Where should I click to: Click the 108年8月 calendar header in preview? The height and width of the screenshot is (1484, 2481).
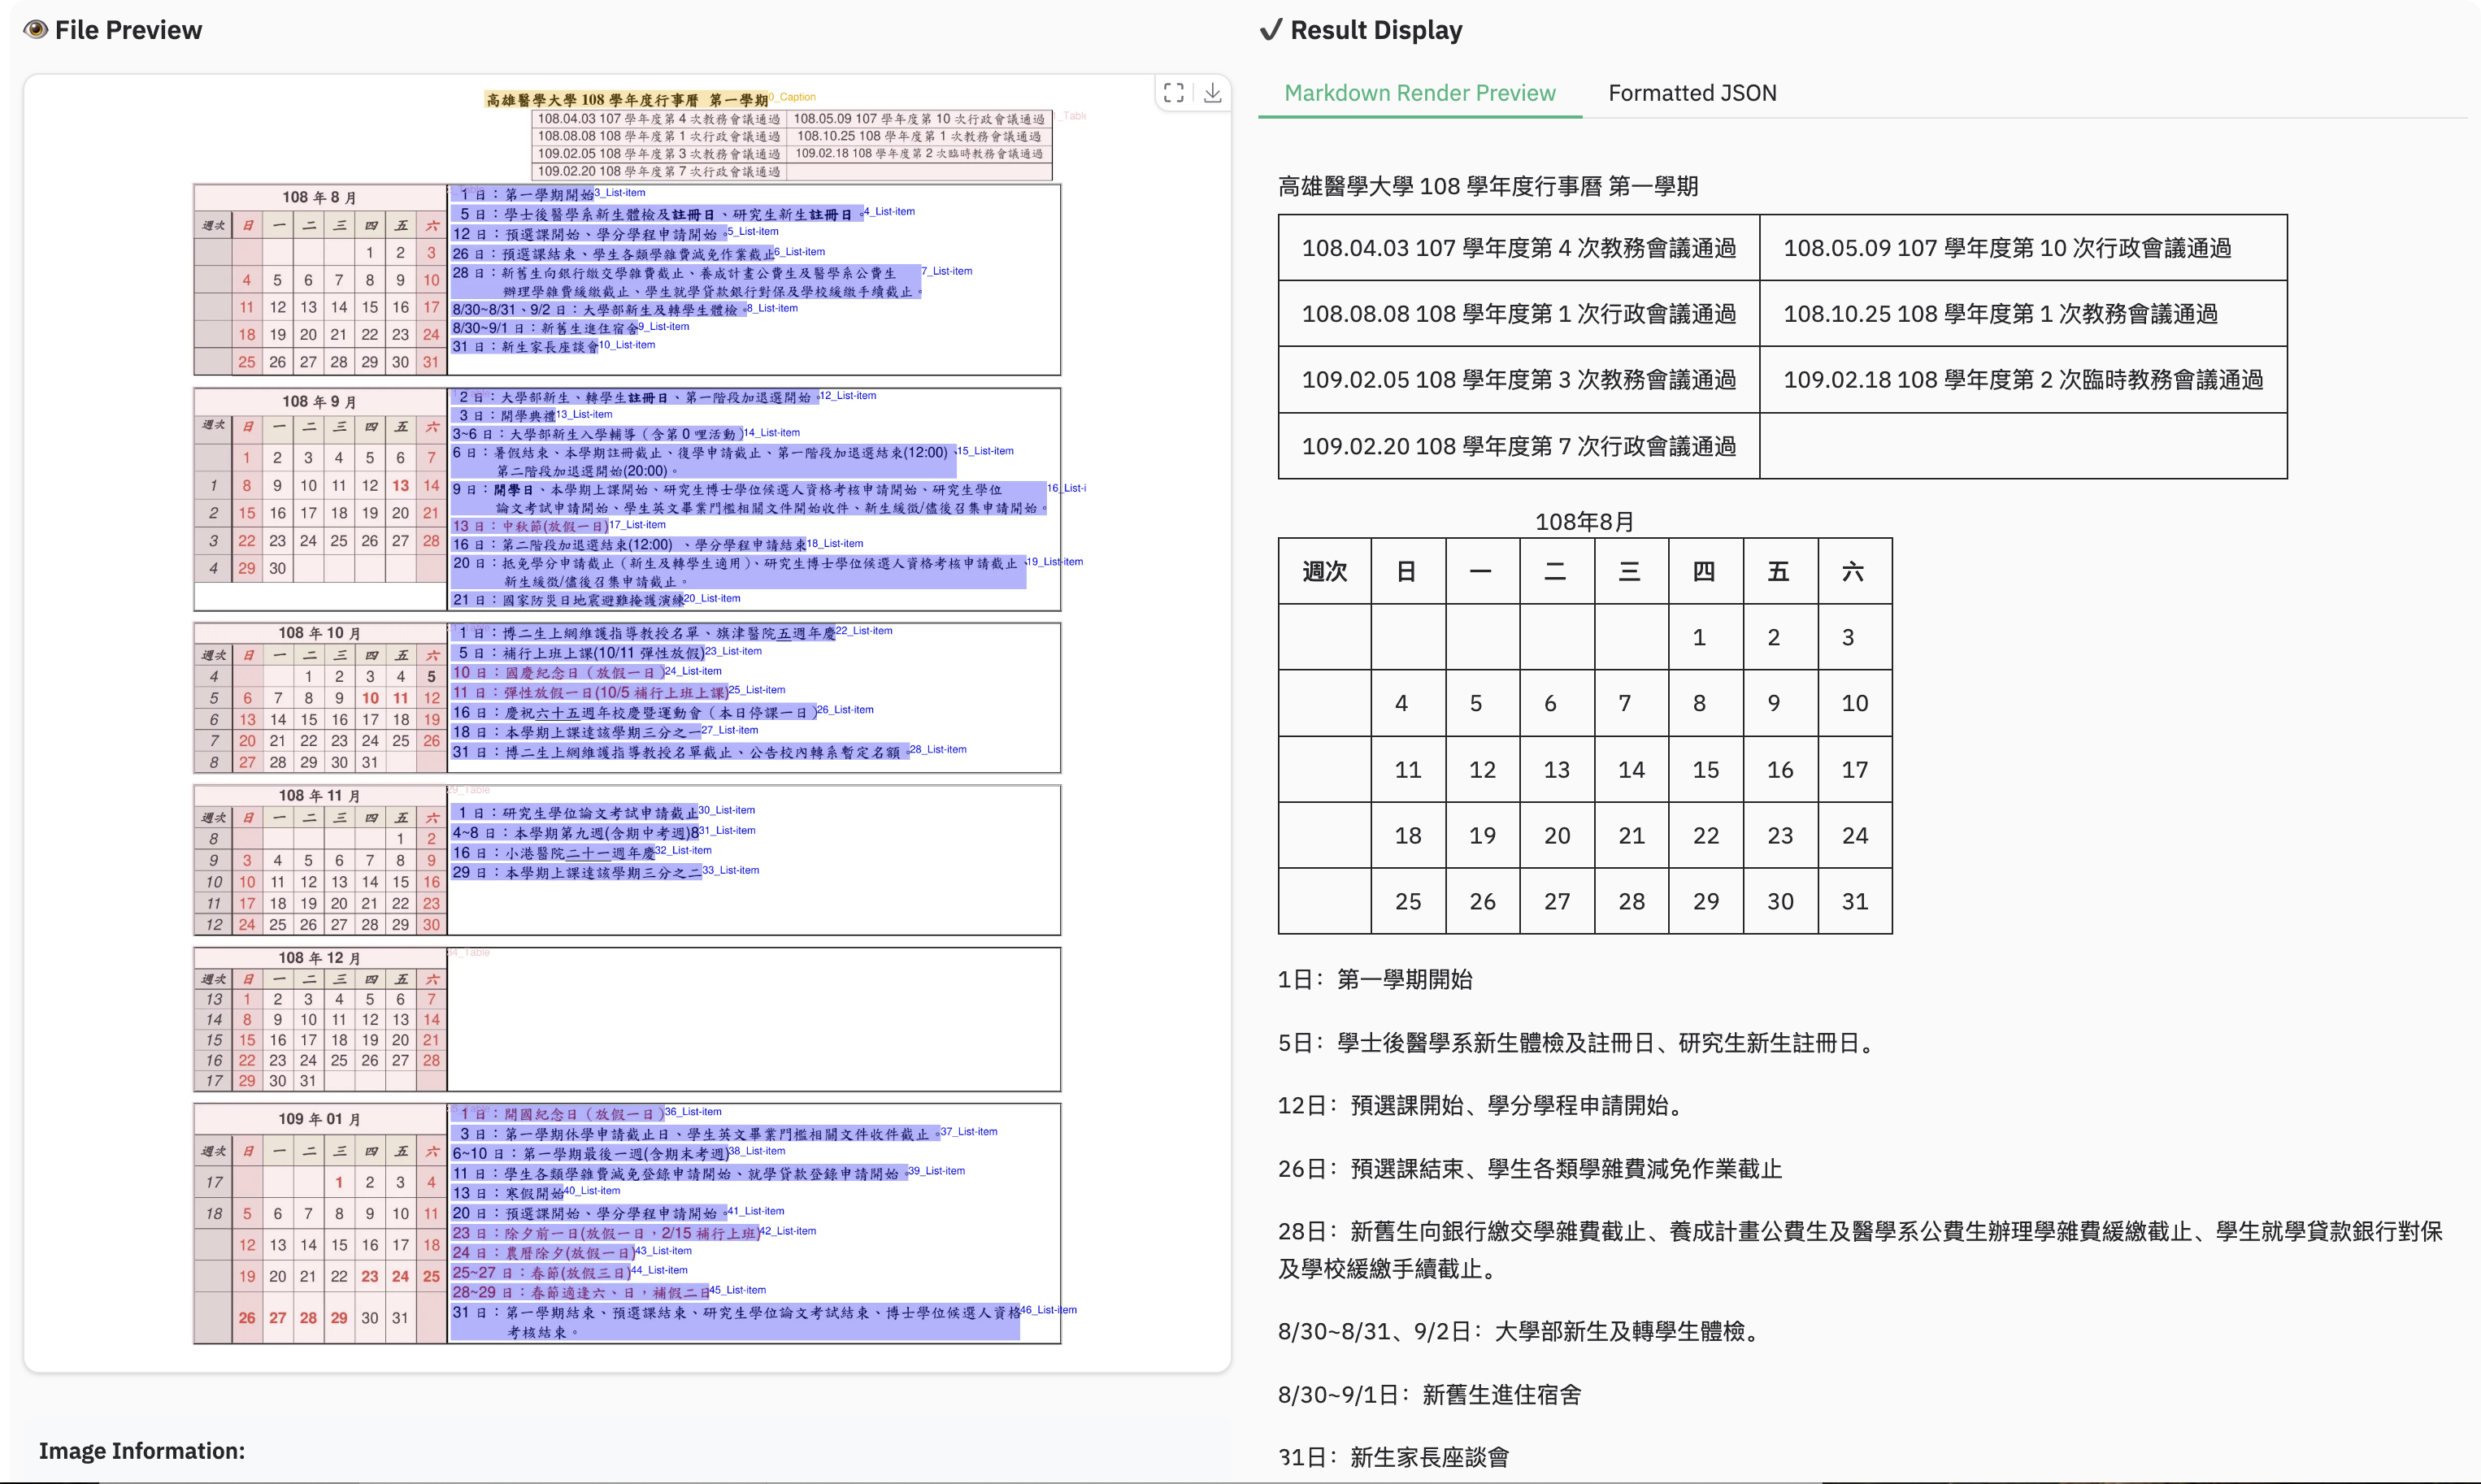tap(319, 197)
